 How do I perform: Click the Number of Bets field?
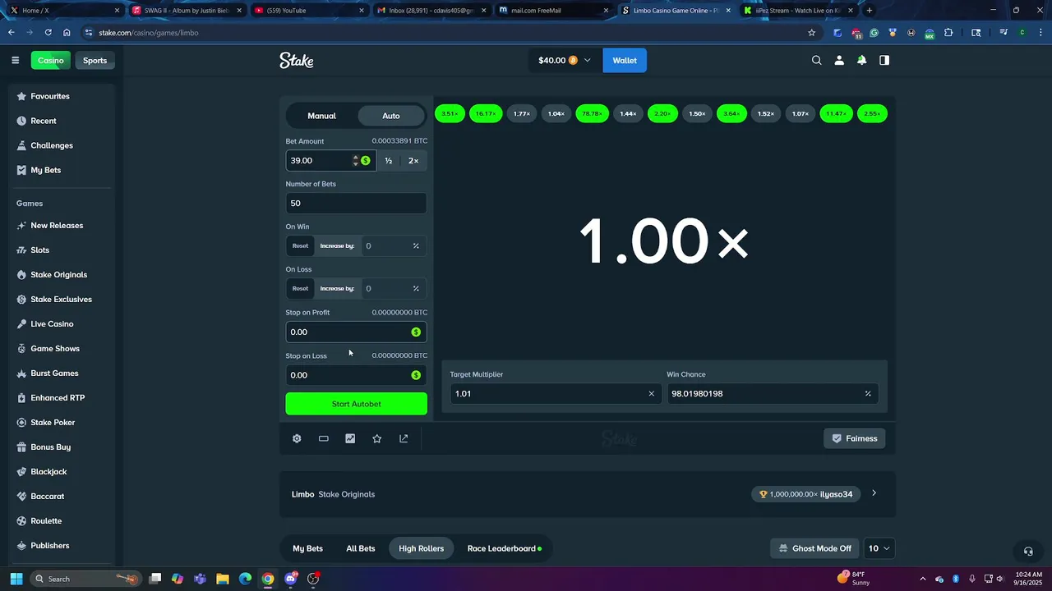coord(356,203)
